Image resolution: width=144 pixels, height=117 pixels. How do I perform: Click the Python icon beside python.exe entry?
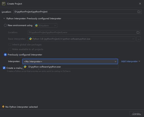pyautogui.click(x=25, y=67)
